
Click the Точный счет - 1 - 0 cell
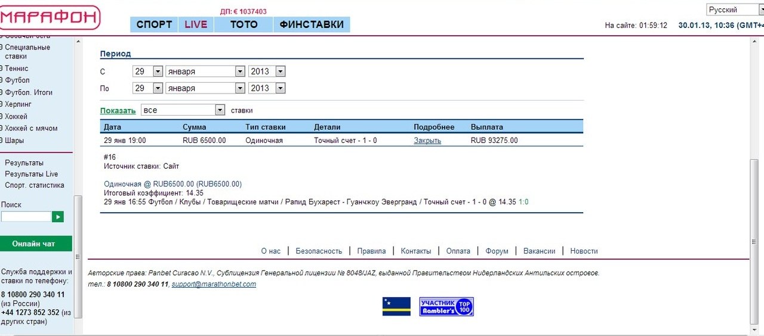pyautogui.click(x=346, y=141)
